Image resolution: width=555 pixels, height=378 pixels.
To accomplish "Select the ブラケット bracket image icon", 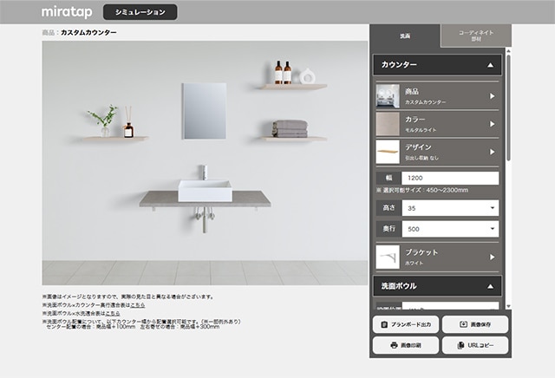I will click(388, 257).
